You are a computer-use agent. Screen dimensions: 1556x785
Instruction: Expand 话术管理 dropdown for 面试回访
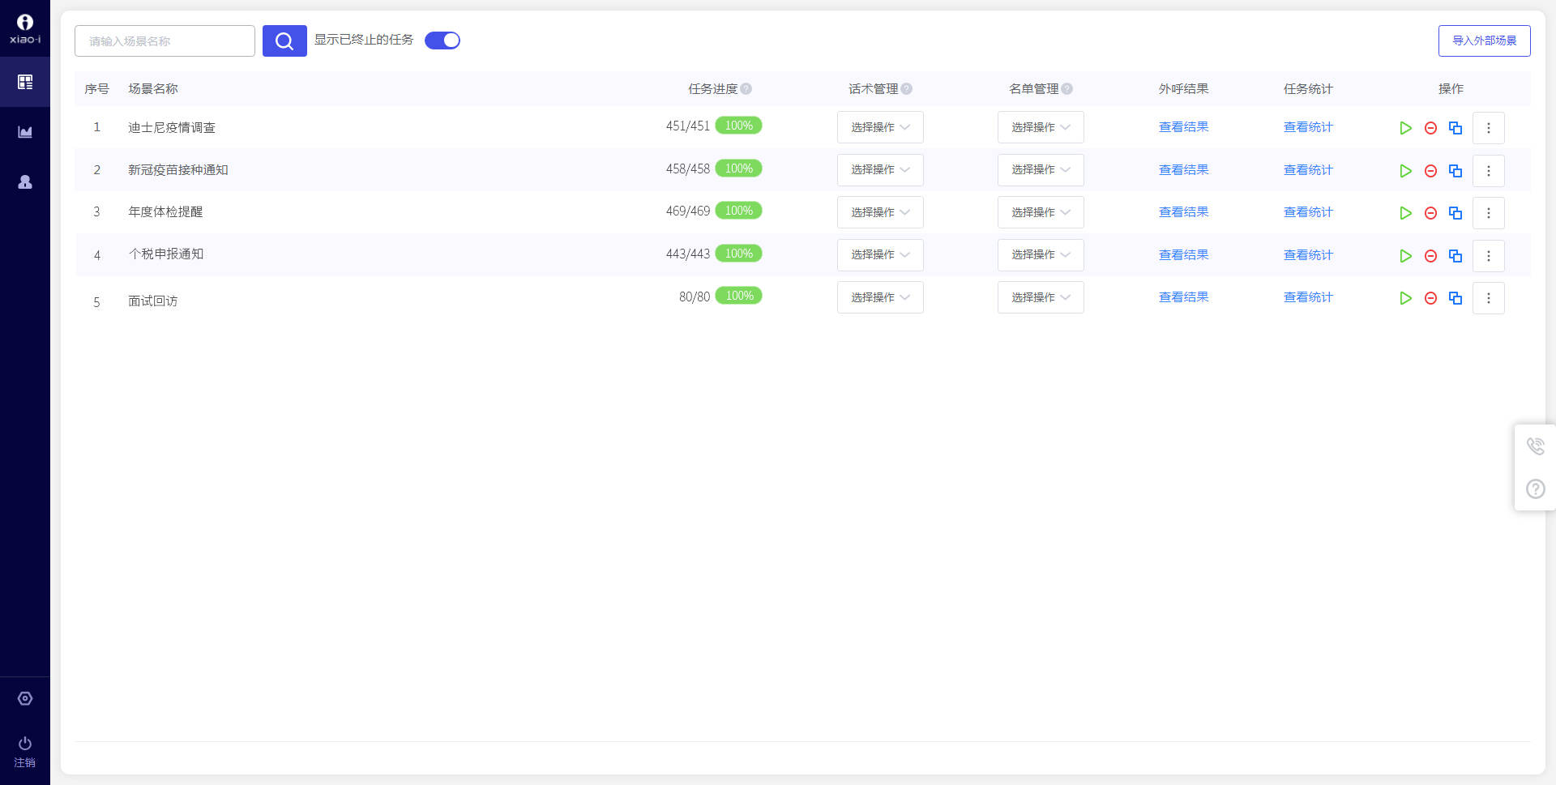[880, 297]
